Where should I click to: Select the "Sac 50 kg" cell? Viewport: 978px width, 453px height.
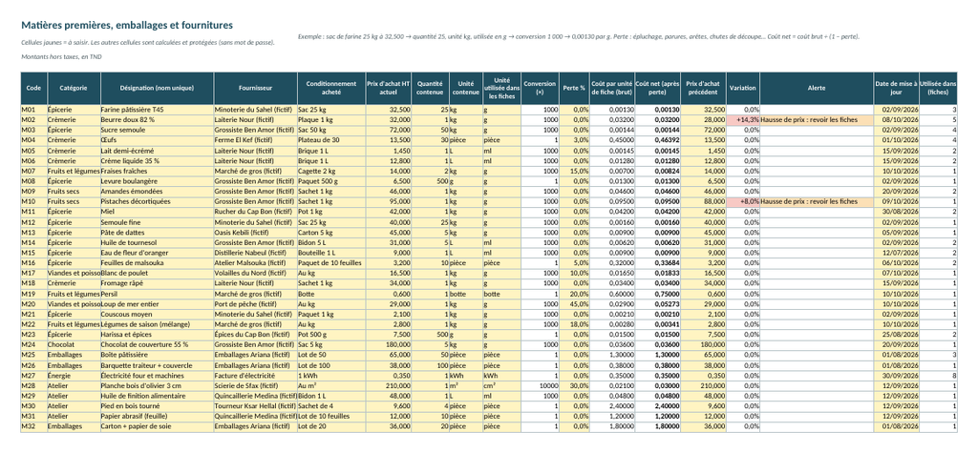[x=331, y=130]
